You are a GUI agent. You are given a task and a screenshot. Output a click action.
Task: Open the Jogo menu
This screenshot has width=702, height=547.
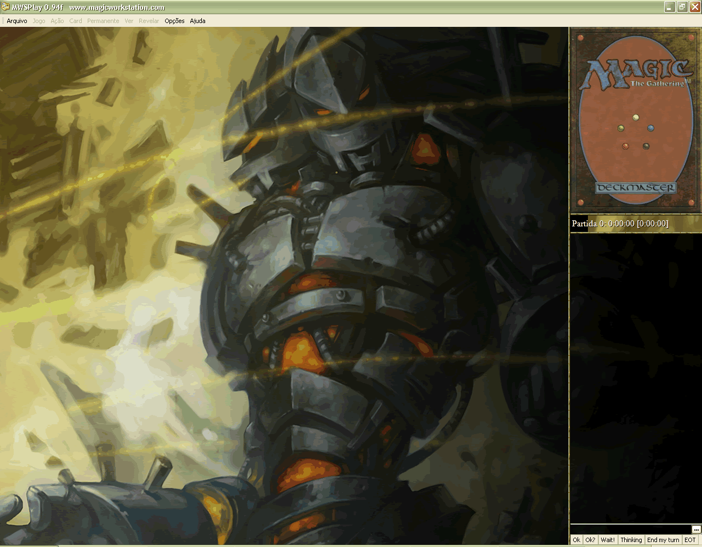point(39,21)
